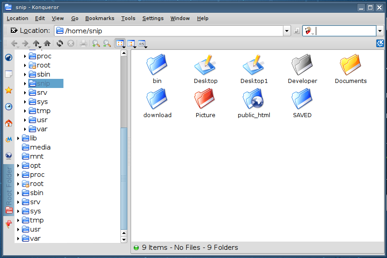
Task: Expand the nested srv tree node
Action: [25, 93]
